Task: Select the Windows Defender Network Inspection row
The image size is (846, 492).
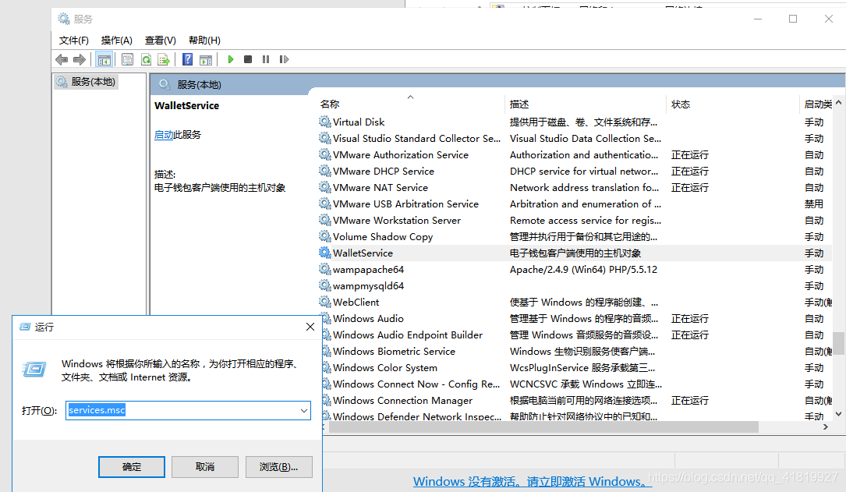Action: [577, 416]
